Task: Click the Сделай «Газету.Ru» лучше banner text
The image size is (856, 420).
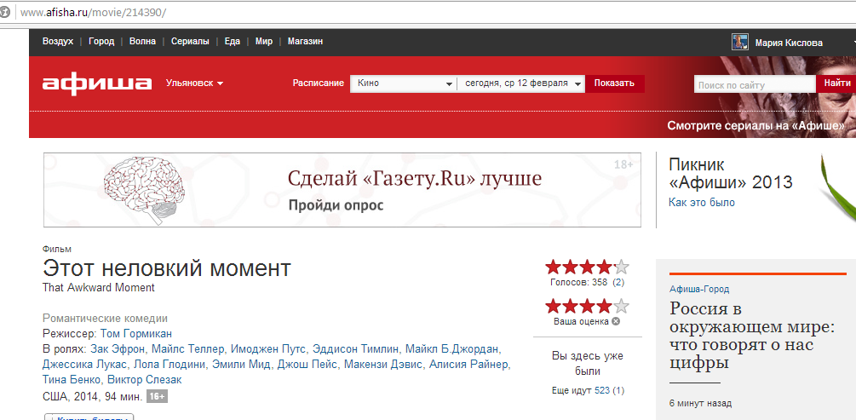Action: click(415, 179)
